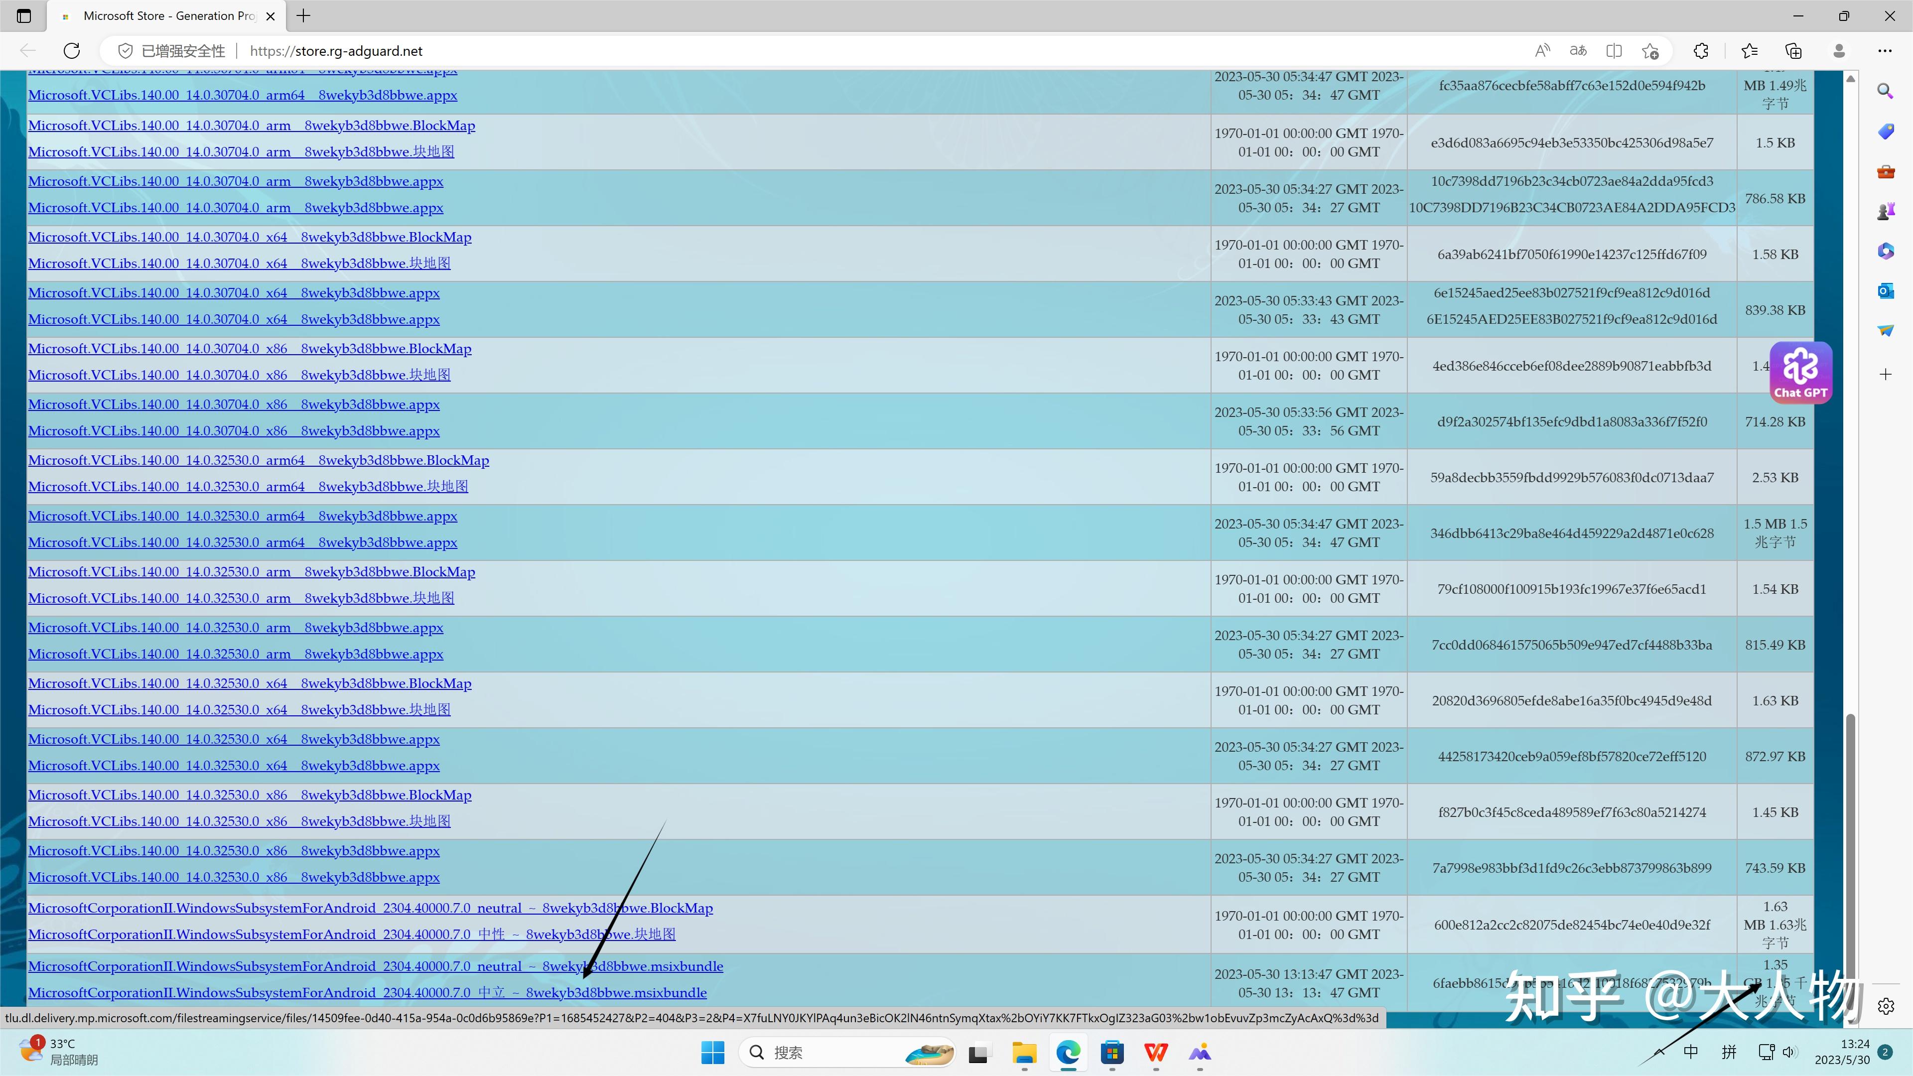
Task: Open the sidebar games chess icon
Action: tap(1886, 212)
